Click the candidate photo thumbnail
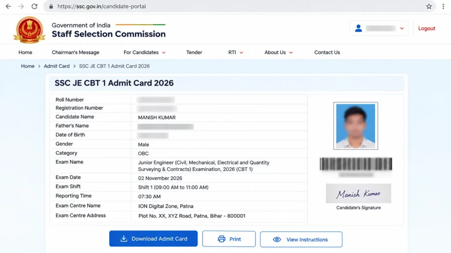The image size is (451, 253). [x=356, y=126]
